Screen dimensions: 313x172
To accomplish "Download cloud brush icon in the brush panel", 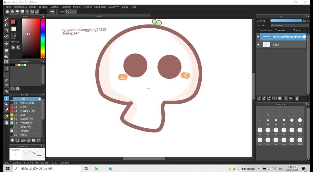I will click(x=12, y=140).
